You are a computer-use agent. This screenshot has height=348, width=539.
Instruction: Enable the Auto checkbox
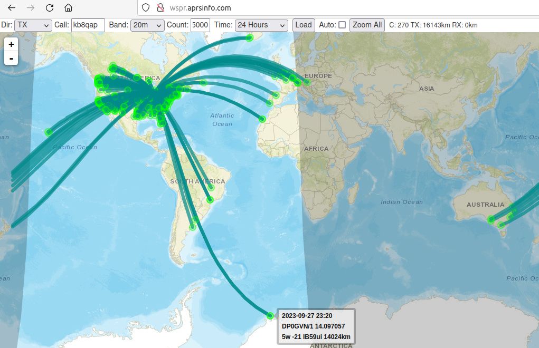click(342, 25)
